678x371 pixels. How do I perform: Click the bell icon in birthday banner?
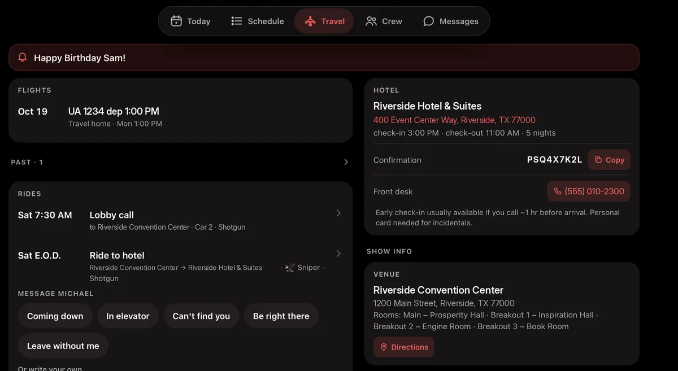[x=23, y=58]
